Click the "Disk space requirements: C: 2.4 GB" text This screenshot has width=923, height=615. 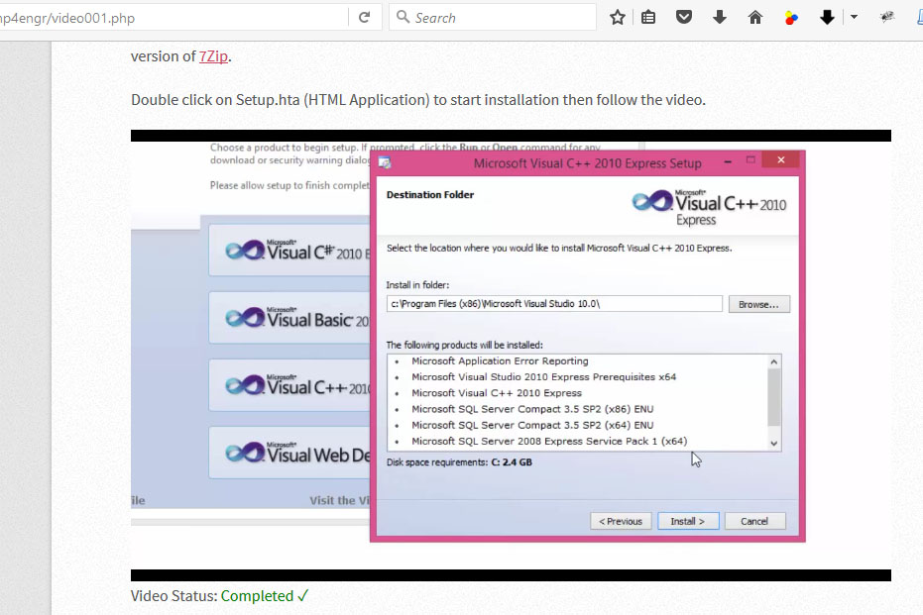[459, 462]
